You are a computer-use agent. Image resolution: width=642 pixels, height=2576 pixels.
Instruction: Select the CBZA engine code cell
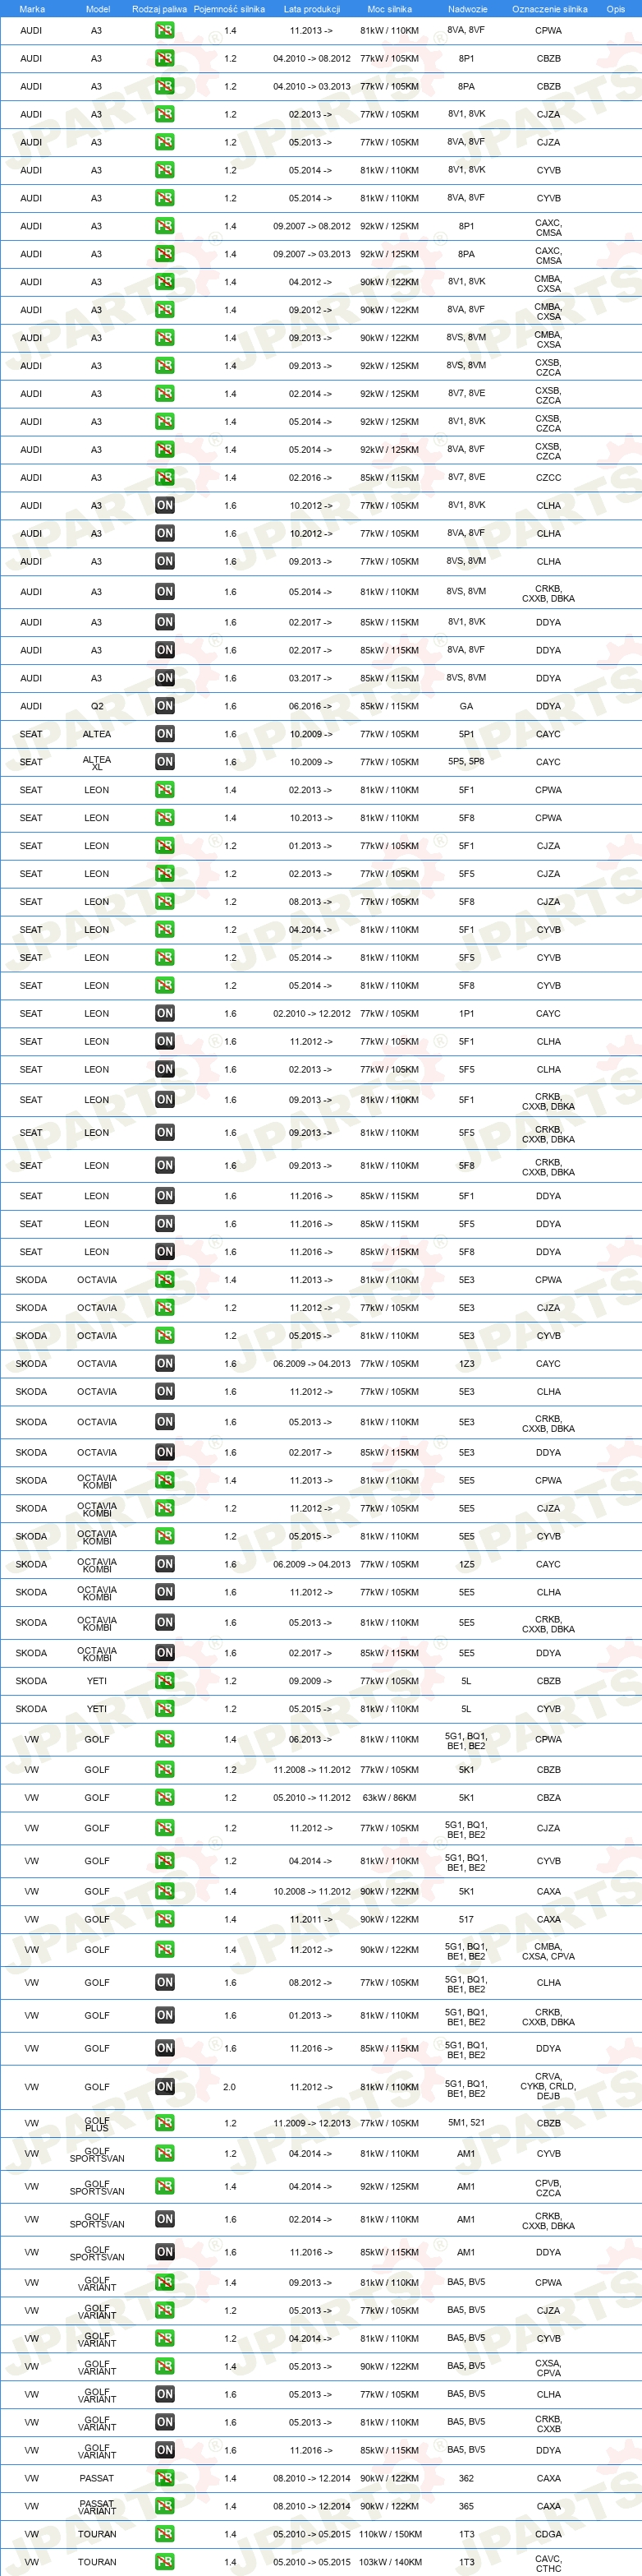click(548, 1798)
